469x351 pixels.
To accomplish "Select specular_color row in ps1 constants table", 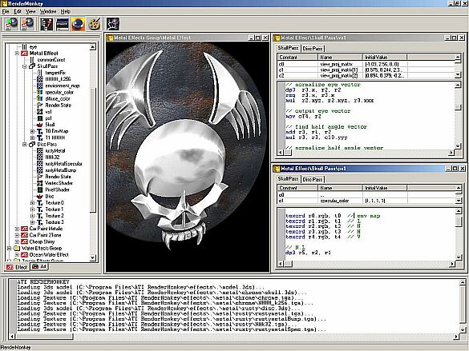I will click(366, 201).
